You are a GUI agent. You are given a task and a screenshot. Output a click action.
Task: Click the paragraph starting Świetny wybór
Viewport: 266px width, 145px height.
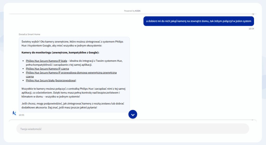(72, 43)
